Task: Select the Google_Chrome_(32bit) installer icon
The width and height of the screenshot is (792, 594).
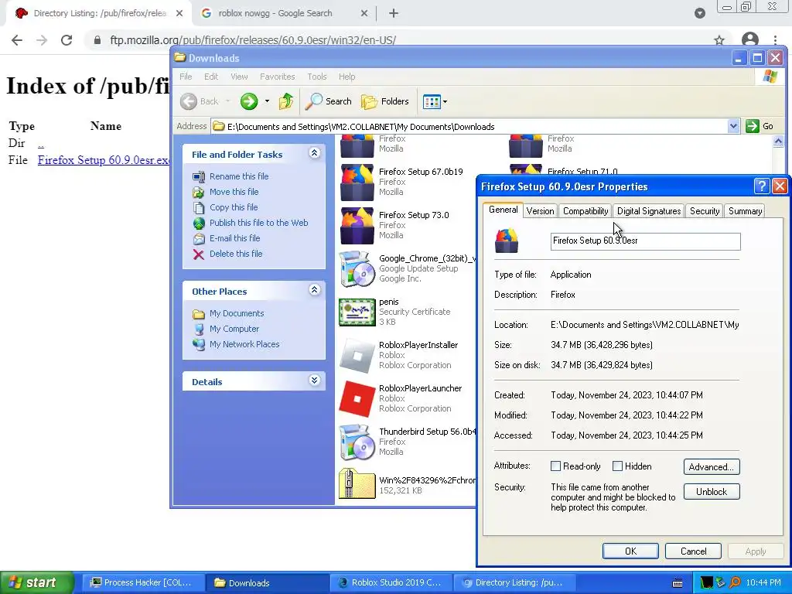Action: pos(357,269)
